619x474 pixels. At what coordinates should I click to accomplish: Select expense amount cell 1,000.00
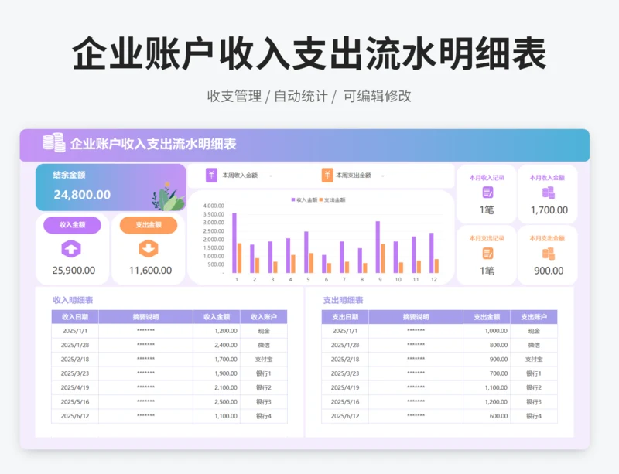click(x=487, y=331)
